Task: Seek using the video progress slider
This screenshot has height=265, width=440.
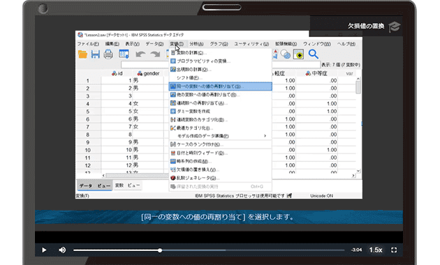Action: [209, 250]
